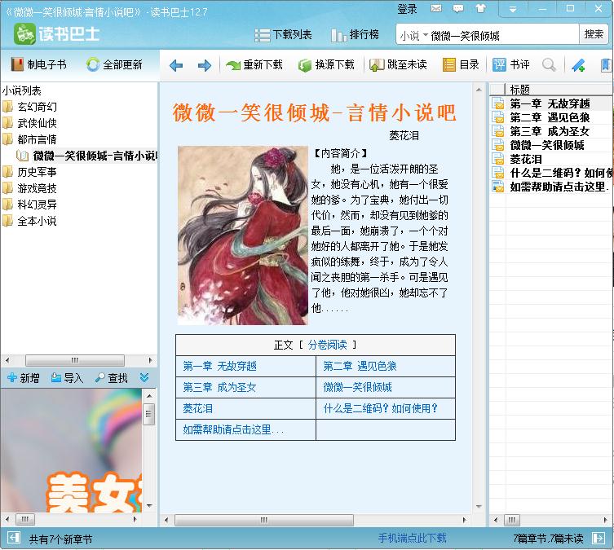Open table link 葵花泪

[198, 408]
